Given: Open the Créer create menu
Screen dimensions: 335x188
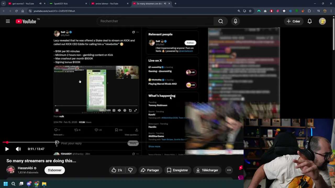Looking at the screenshot, I should pos(293,21).
